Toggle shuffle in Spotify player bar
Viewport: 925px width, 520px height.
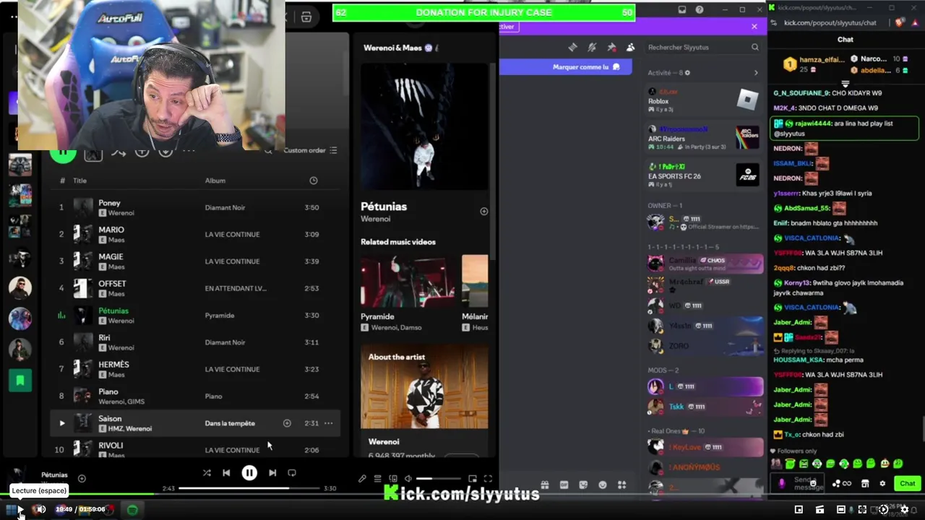coord(207,473)
